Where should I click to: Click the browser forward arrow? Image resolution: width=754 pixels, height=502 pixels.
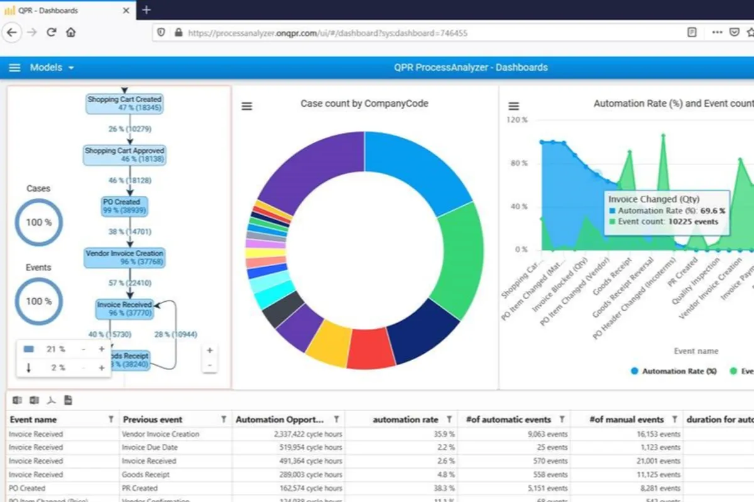coord(32,32)
